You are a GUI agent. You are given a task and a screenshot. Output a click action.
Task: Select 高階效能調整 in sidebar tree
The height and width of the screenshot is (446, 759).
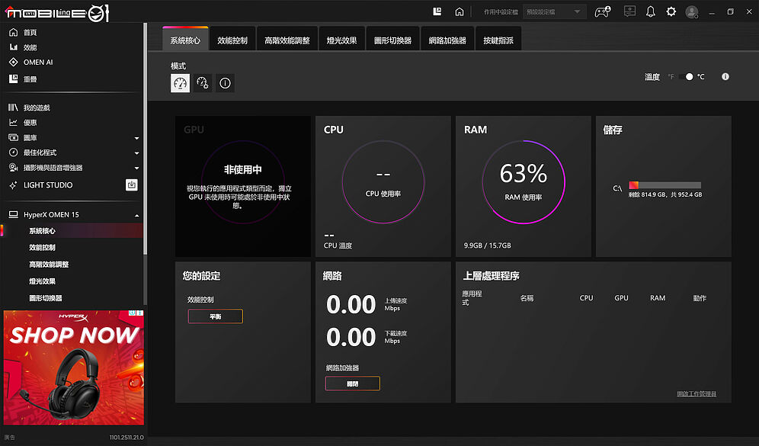(x=49, y=265)
